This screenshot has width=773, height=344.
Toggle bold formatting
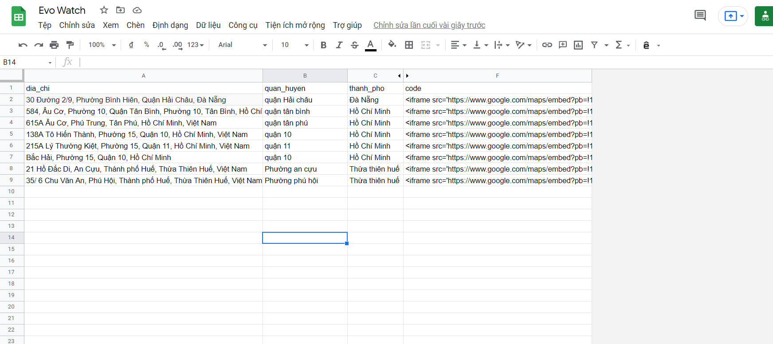pyautogui.click(x=323, y=45)
